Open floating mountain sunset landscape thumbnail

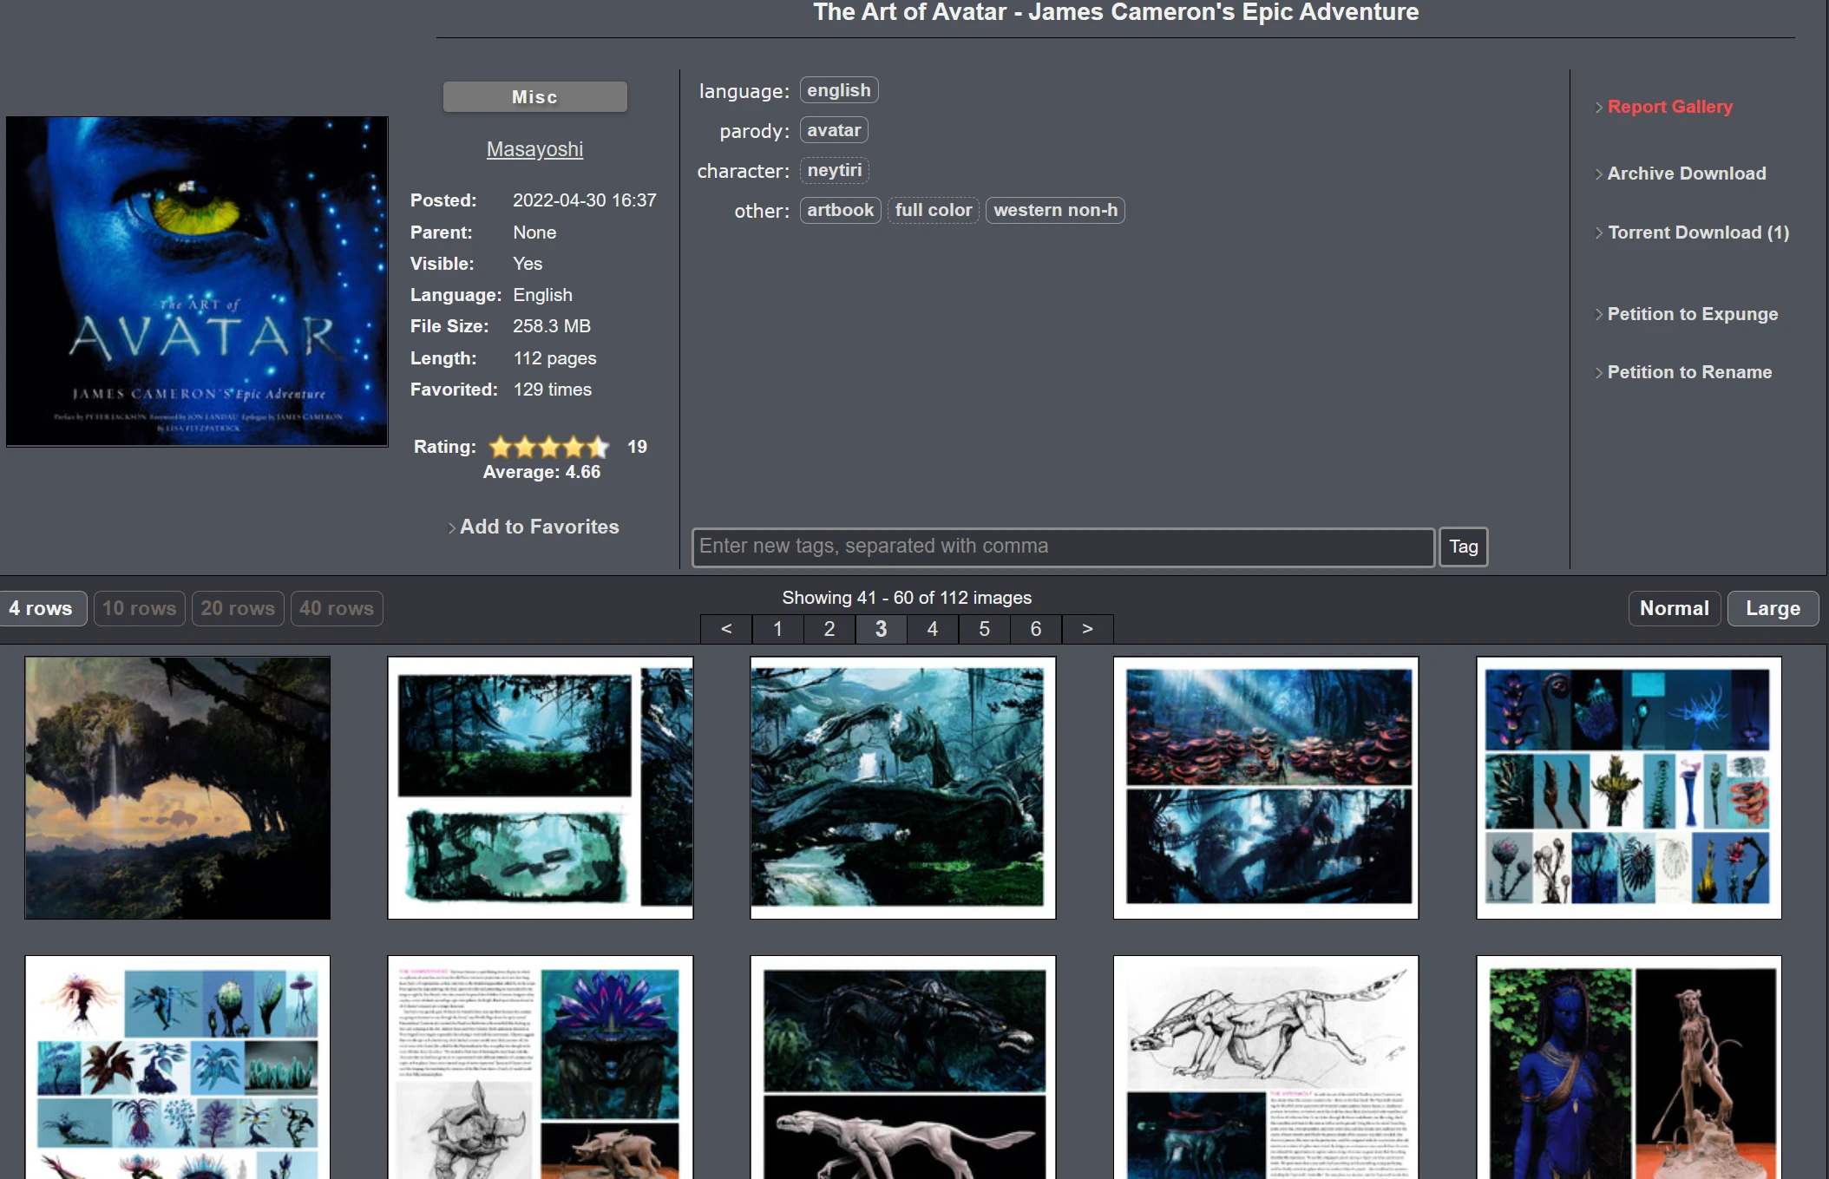[178, 788]
